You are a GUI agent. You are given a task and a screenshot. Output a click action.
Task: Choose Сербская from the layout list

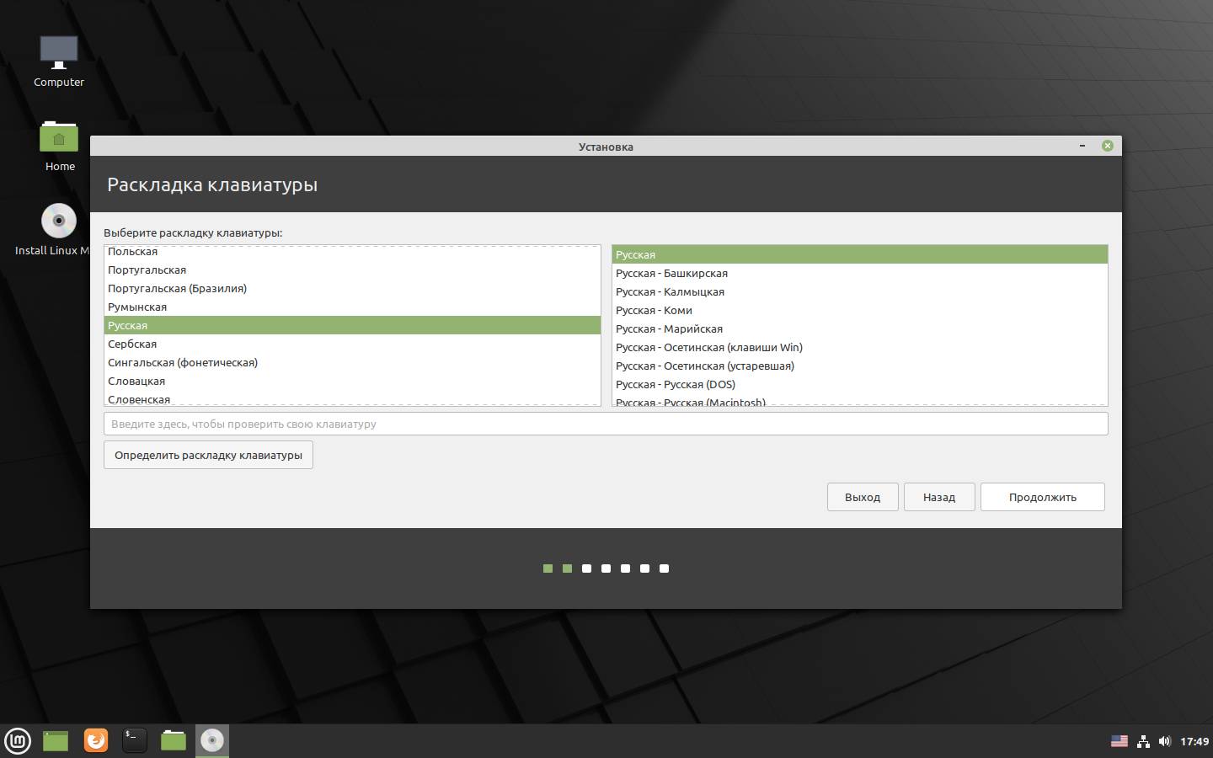[132, 344]
